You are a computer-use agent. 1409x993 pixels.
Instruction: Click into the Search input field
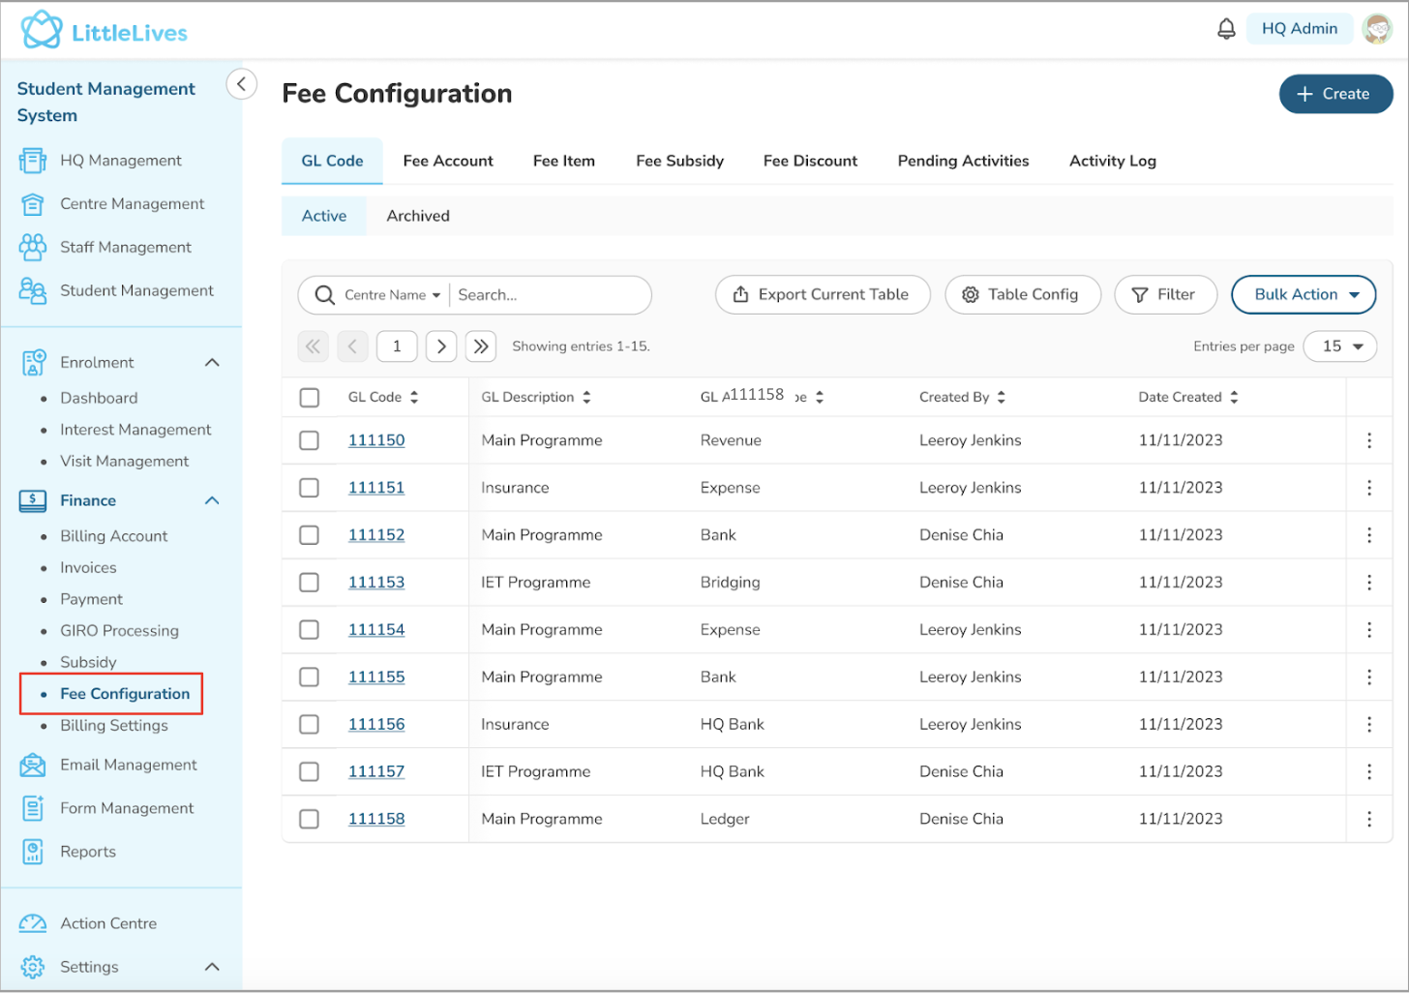547,295
